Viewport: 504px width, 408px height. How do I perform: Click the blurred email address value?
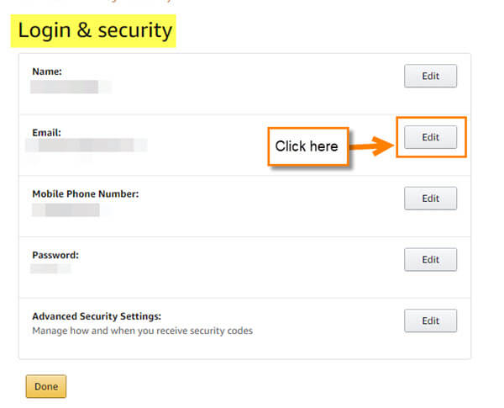[87, 145]
